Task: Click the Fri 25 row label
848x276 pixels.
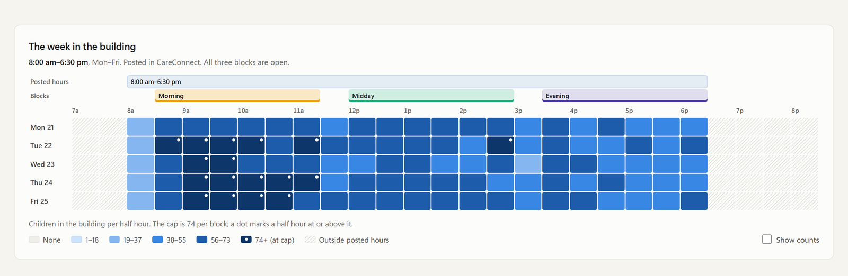Action: 39,201
